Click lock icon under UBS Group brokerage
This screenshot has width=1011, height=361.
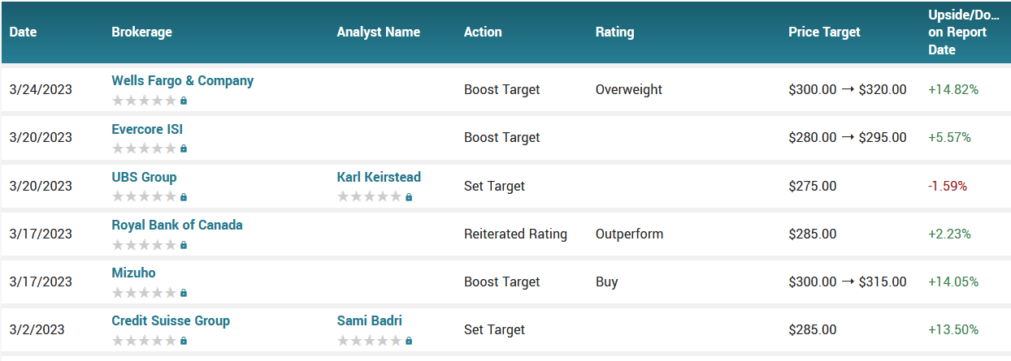click(184, 196)
